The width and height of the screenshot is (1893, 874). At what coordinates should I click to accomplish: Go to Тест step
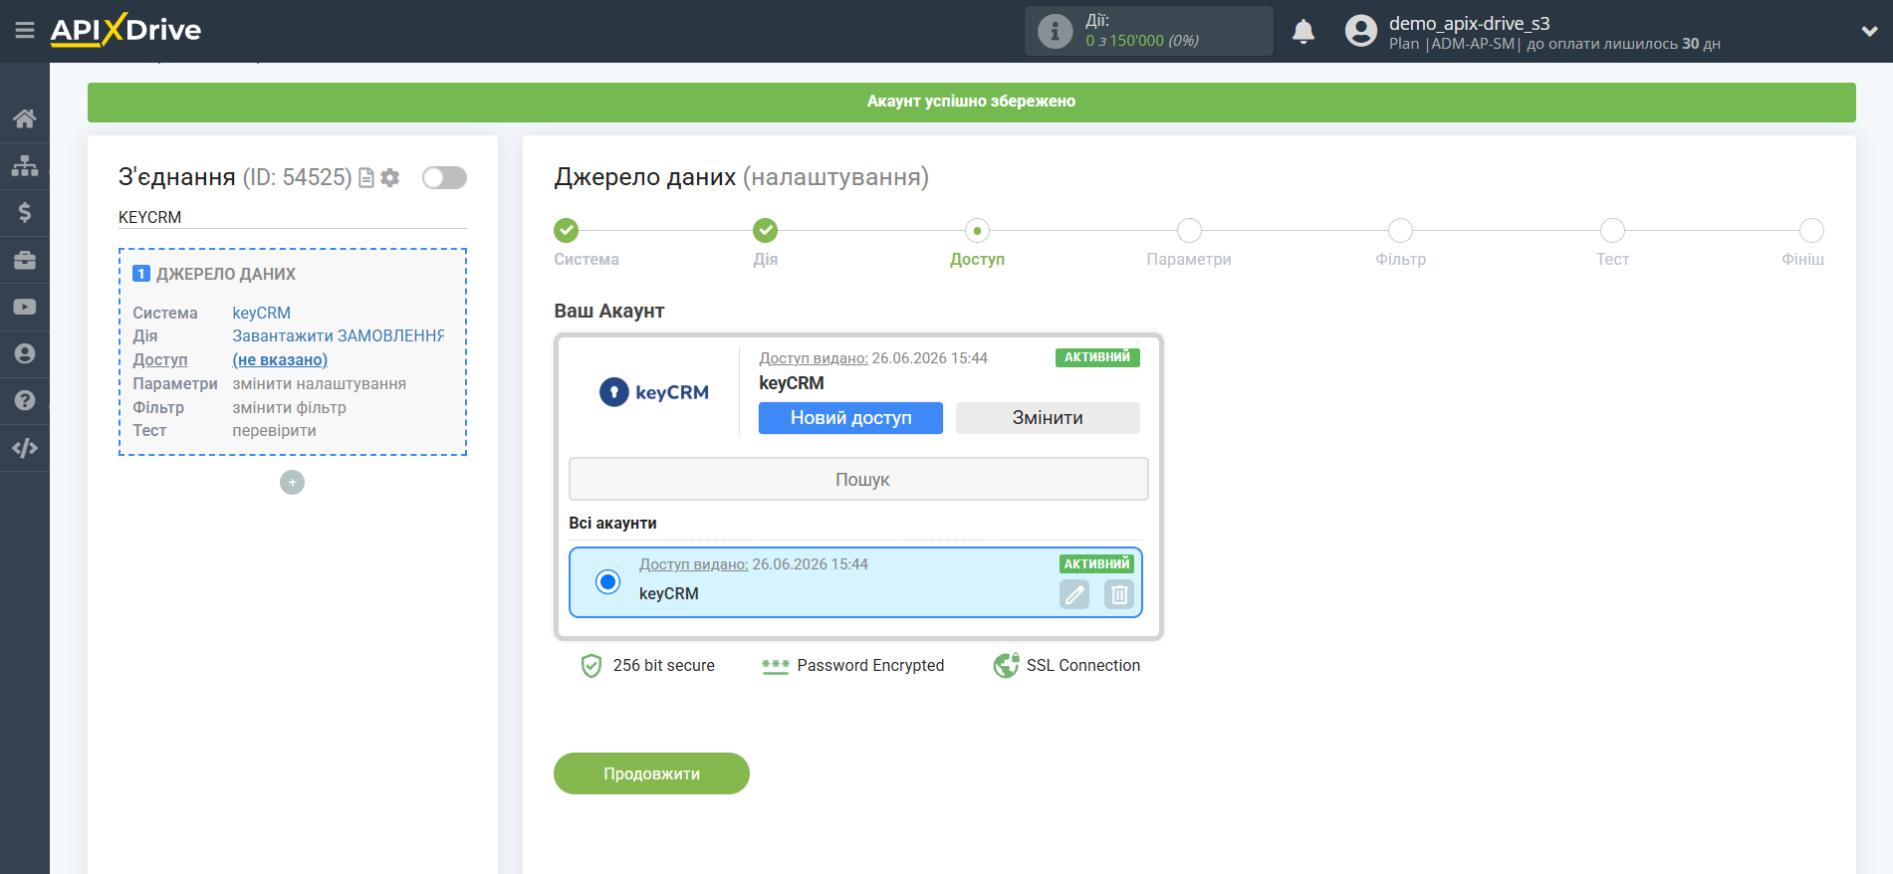pyautogui.click(x=1612, y=231)
